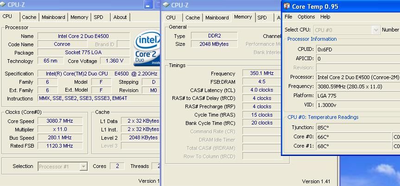Image resolution: width=400 pixels, height=186 pixels.
Task: Click the RAS# Precharge value 4 clocks
Action: 262,106
